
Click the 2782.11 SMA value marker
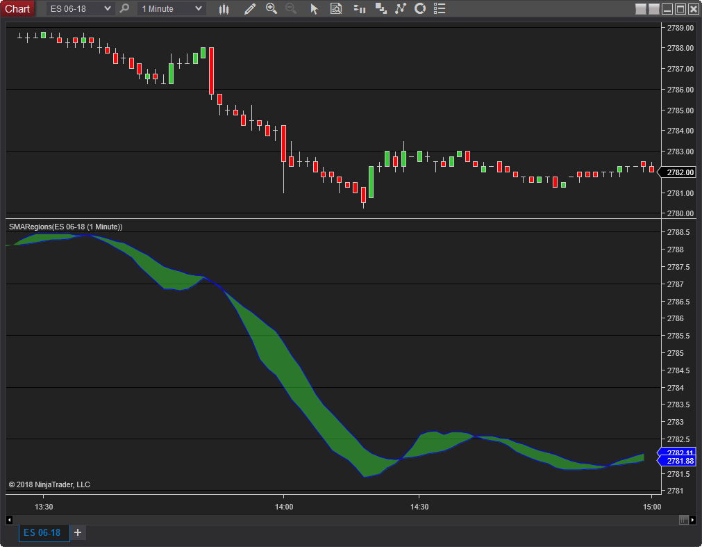coord(678,452)
